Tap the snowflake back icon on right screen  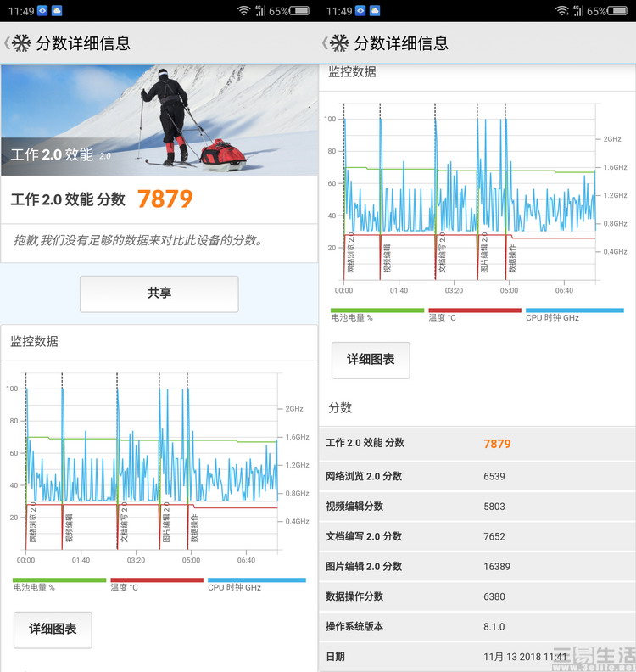[338, 43]
